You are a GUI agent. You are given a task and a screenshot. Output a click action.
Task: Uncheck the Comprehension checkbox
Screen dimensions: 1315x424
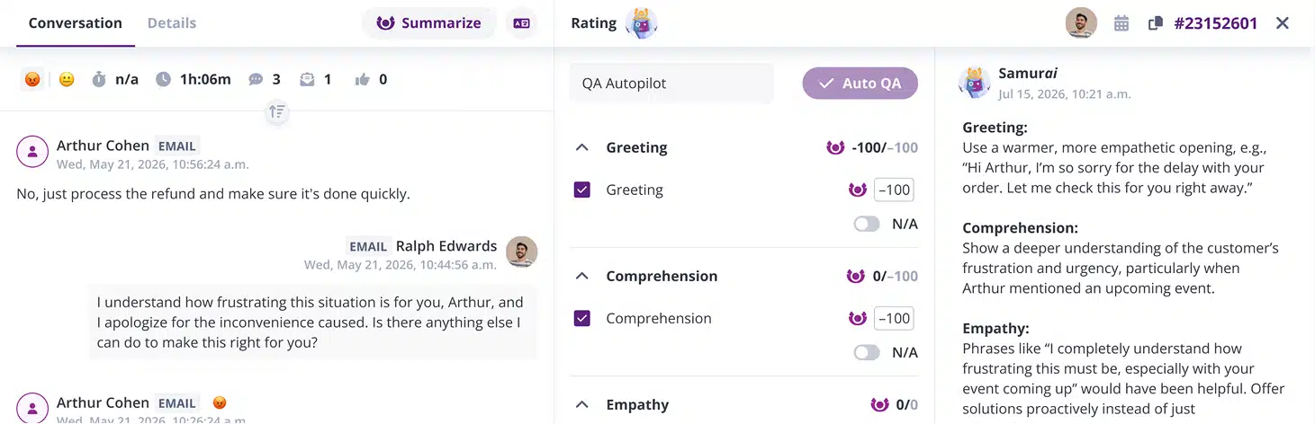(x=582, y=318)
